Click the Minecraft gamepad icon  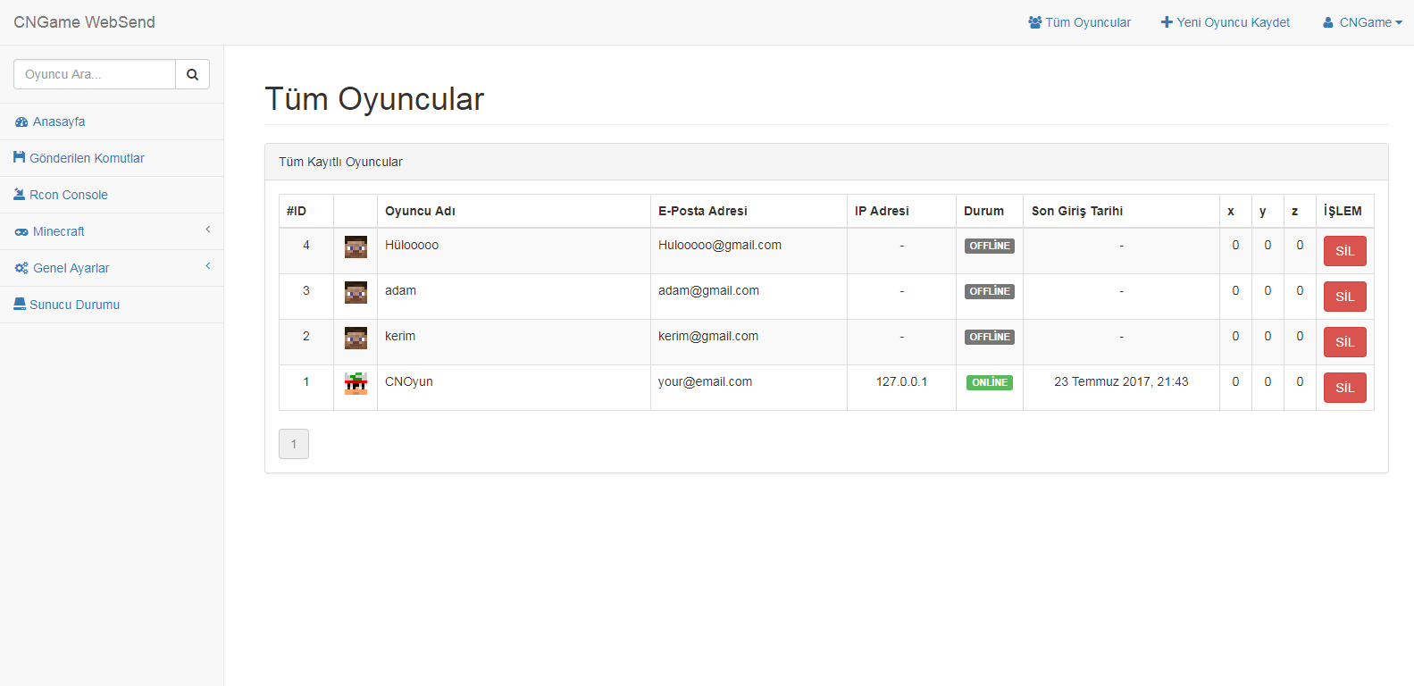coord(21,232)
